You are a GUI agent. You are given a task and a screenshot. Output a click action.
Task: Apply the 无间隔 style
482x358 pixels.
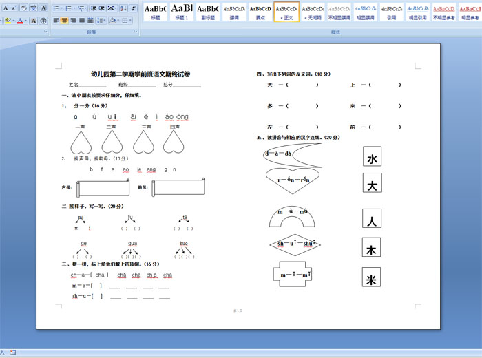tap(313, 12)
